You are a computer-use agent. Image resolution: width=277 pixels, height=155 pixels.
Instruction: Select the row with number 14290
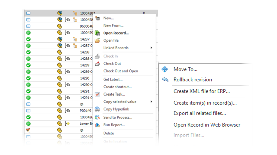[59, 78]
